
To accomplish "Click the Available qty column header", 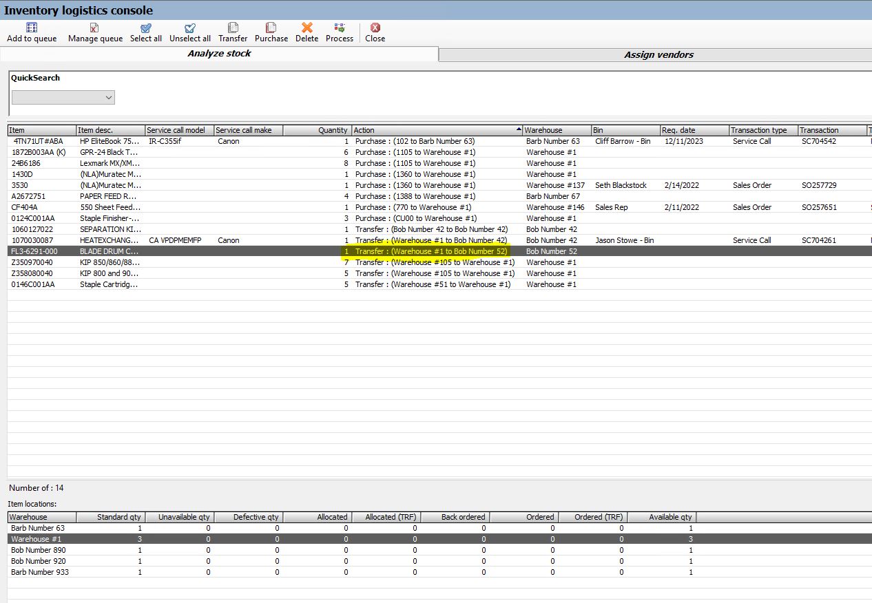I will [x=662, y=517].
